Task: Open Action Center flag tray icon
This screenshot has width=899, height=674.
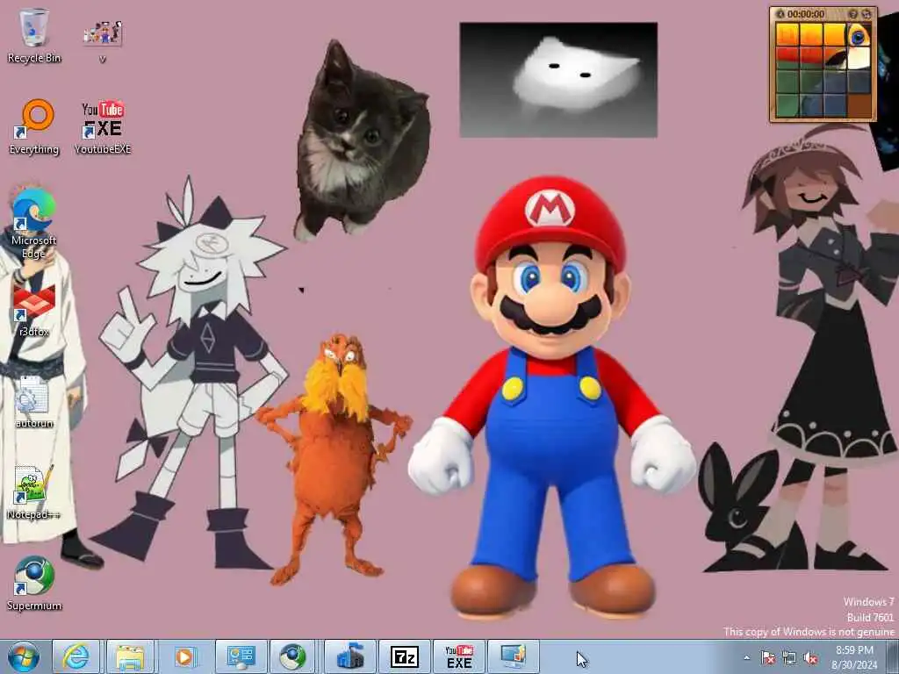Action: (767, 658)
